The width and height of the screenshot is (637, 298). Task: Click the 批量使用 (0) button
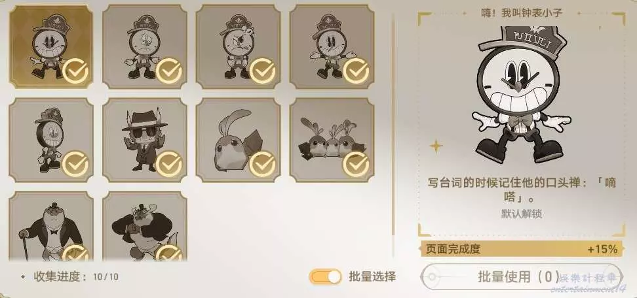tap(521, 277)
